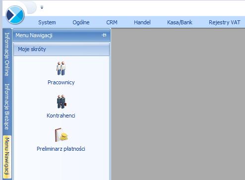The width and height of the screenshot is (245, 180).
Task: Show the Informacje Bieżące side tab
Action: click(x=7, y=107)
